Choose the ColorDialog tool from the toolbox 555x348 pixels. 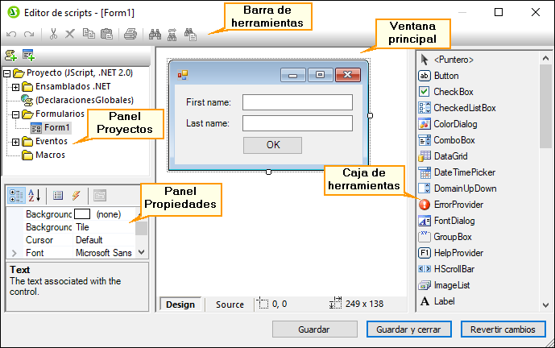(454, 124)
